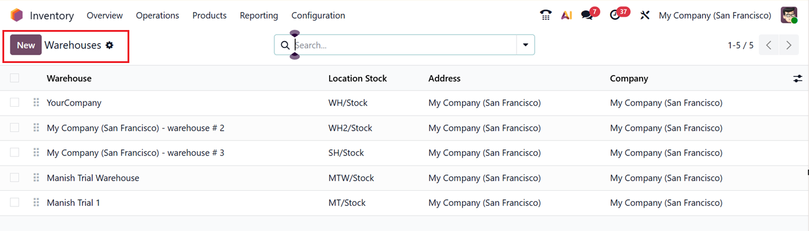
Task: Open the Reporting menu
Action: 259,16
